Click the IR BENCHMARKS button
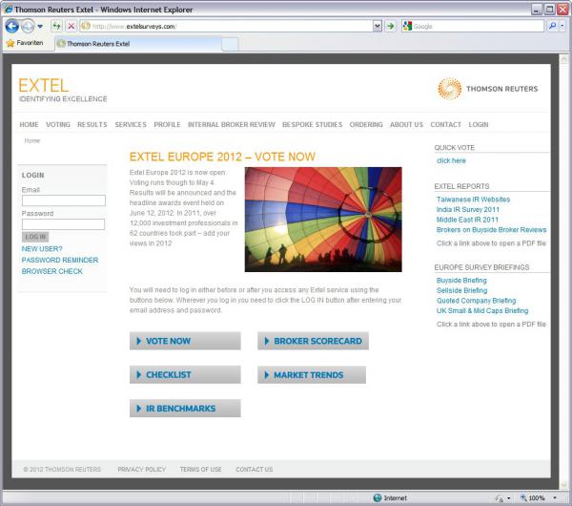 185,409
